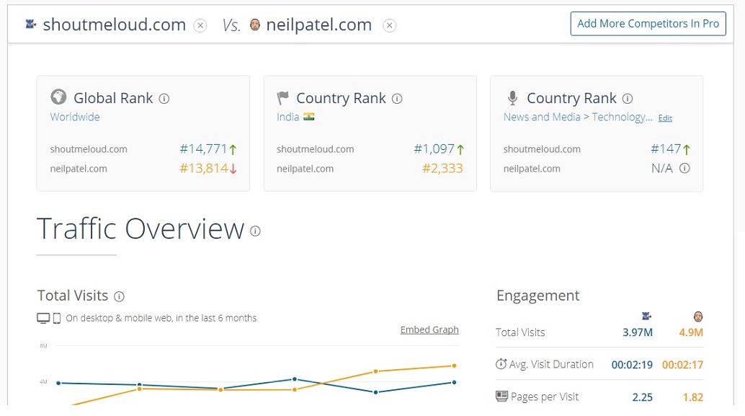Click the neilpatel.com avatar icon in header

click(255, 25)
